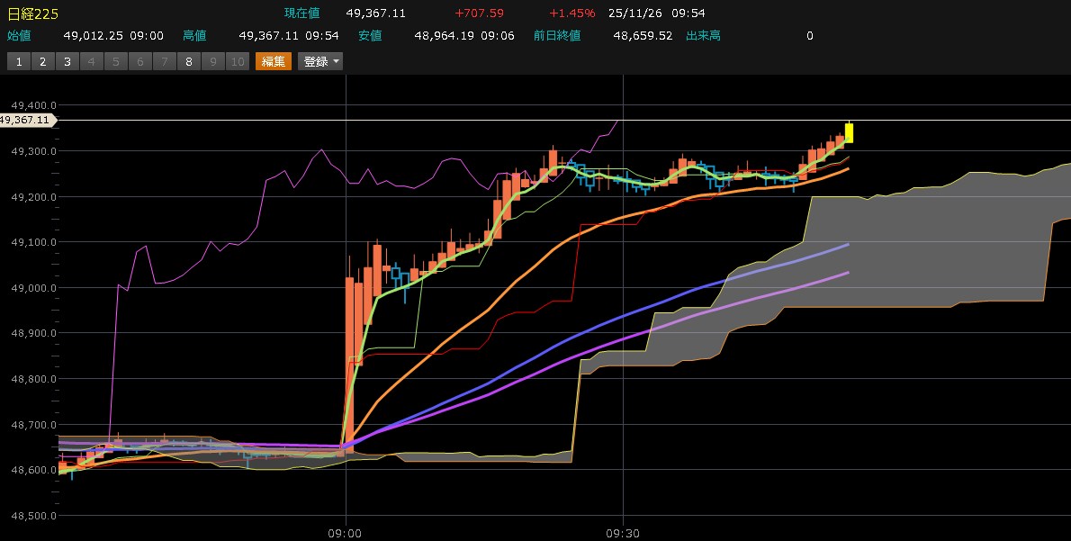Click the 出来高 volume label
Image resolution: width=1071 pixels, height=541 pixels.
[703, 36]
